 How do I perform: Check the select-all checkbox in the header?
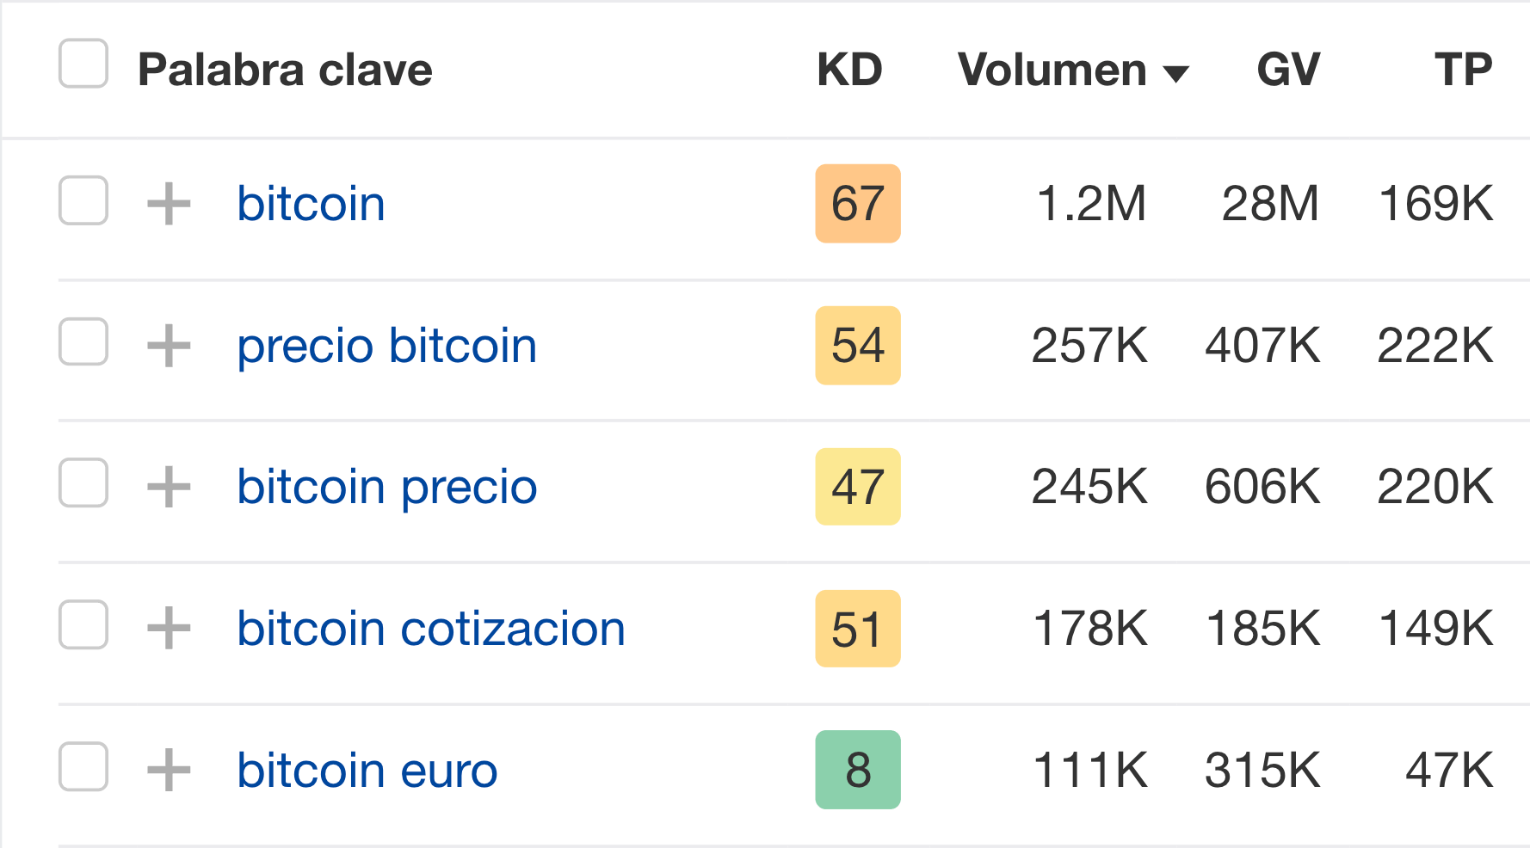[x=82, y=64]
